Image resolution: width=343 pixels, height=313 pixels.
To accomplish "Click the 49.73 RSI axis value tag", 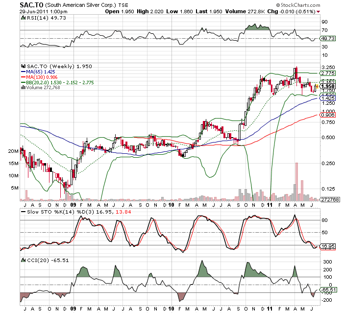I will click(327, 39).
